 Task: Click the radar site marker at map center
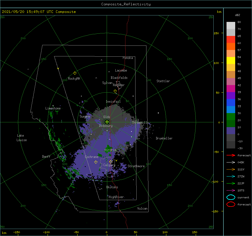click(x=107, y=122)
